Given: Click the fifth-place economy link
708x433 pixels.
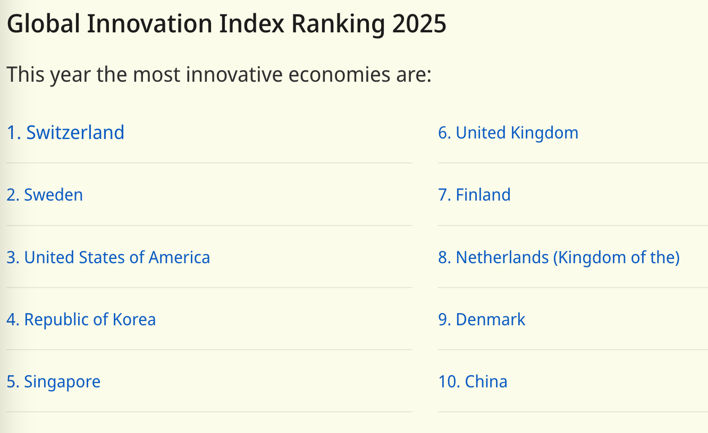Looking at the screenshot, I should pyautogui.click(x=54, y=382).
